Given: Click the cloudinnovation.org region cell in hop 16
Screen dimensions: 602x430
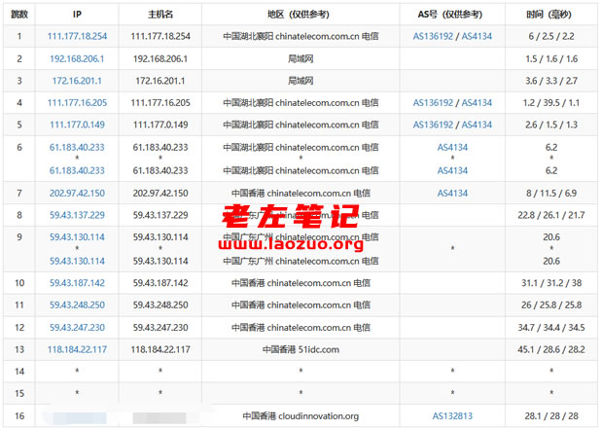Looking at the screenshot, I should point(301,416).
